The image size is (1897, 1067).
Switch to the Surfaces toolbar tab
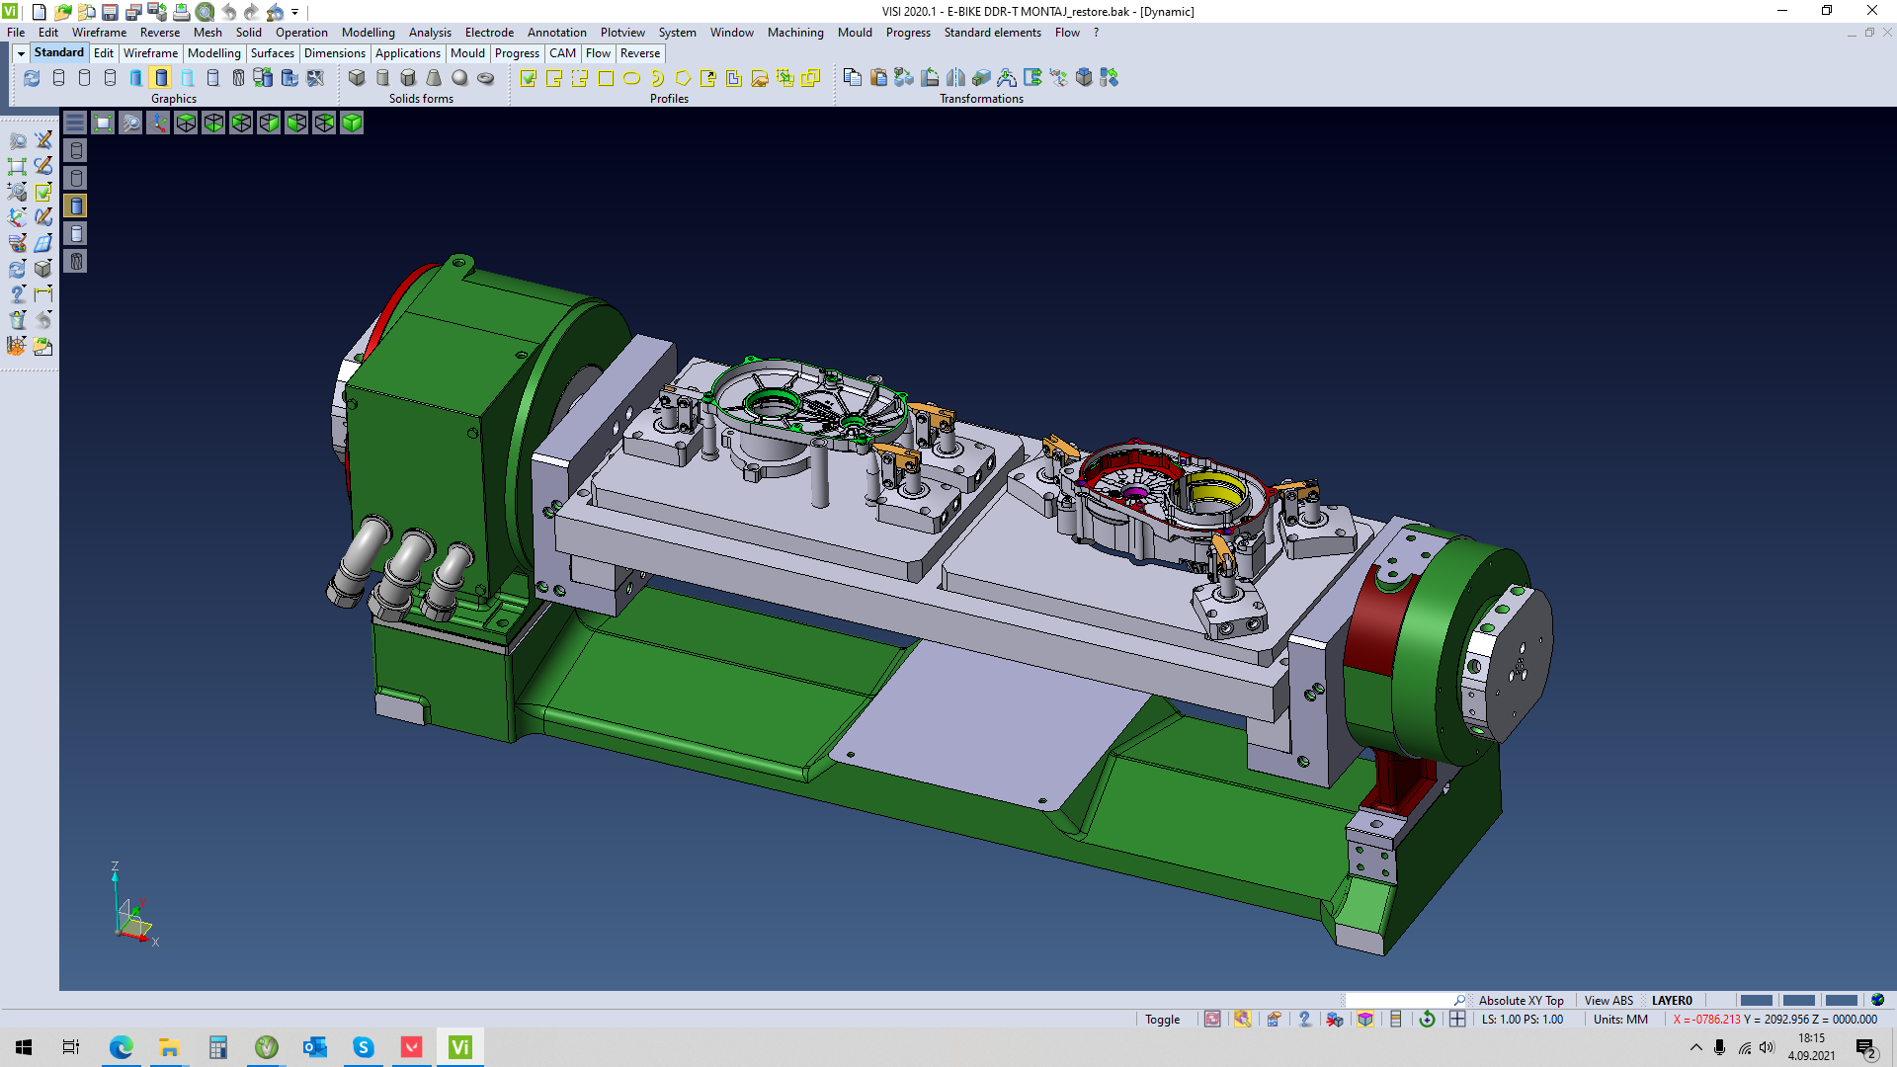[273, 53]
